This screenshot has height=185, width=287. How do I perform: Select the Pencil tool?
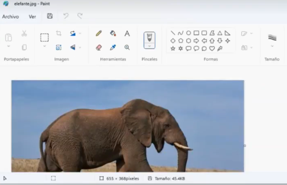pyautogui.click(x=99, y=33)
